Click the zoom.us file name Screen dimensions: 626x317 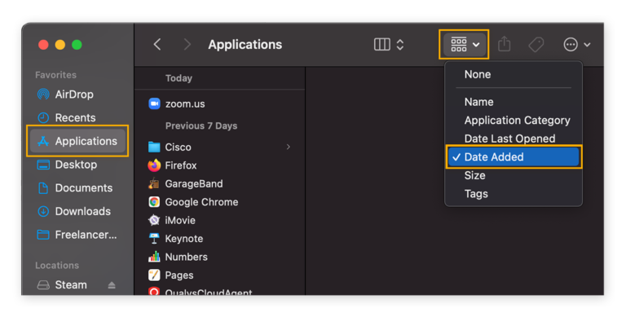coord(185,103)
